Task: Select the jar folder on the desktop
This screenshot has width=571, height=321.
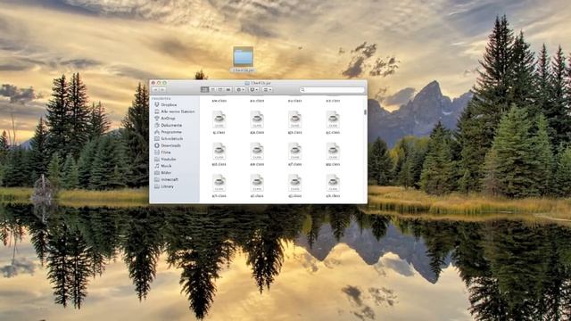Action: [x=243, y=57]
